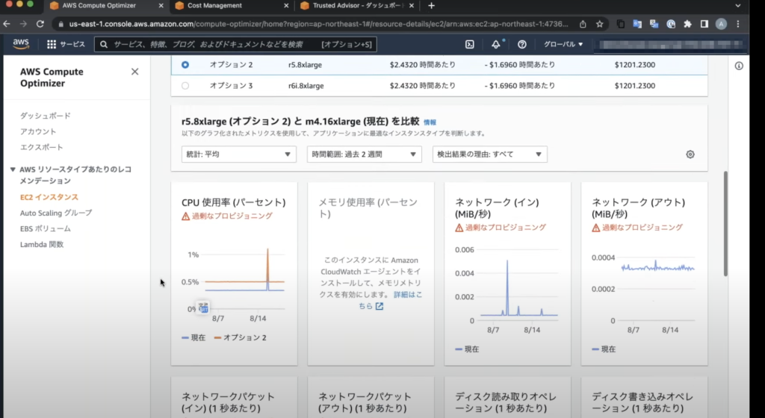Open external link icon in memory card
The height and width of the screenshot is (418, 765).
[x=380, y=306]
